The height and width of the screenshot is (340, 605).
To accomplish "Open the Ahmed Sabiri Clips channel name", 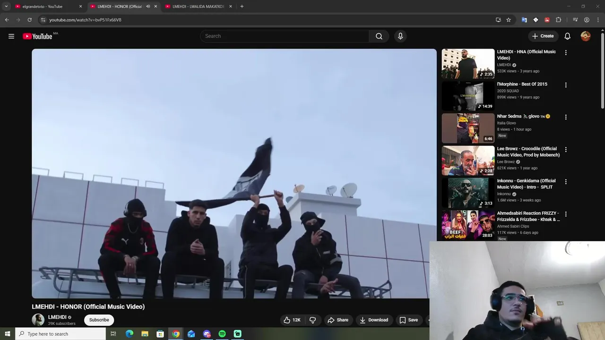I will tap(513, 226).
